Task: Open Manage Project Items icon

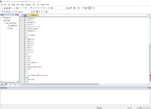Action: 37,12
